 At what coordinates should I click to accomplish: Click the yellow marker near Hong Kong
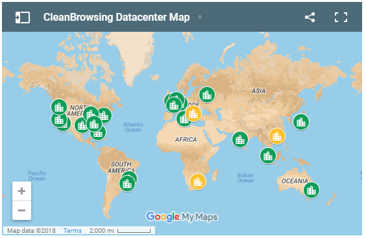[x=277, y=136]
